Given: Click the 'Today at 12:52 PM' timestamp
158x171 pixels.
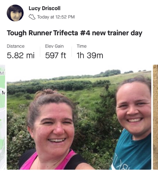Looking at the screenshot, I should coord(56,17).
